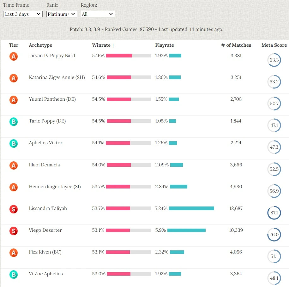
Task: Sort table by the Meta Score header
Action: click(x=274, y=45)
